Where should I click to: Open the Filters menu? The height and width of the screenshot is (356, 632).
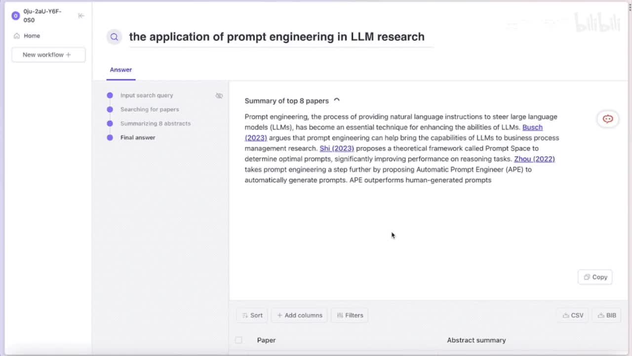click(x=350, y=315)
